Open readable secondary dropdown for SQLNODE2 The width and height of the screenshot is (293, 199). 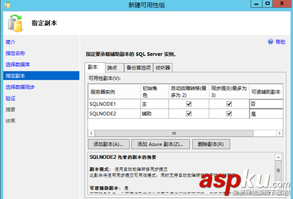[x=266, y=114]
